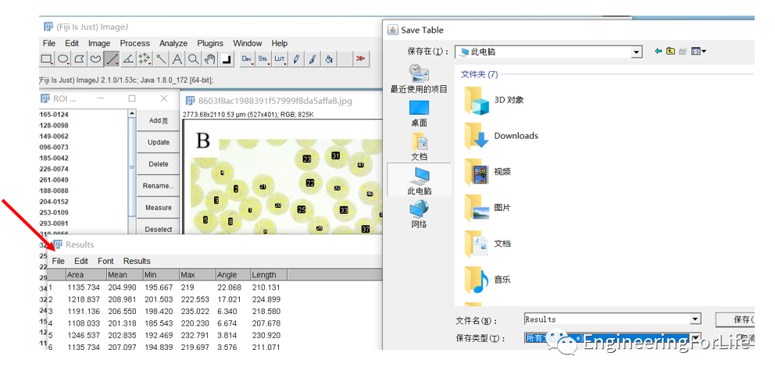Screen dimensions: 775x378
Task: Select the Flood Fill tool
Action: point(329,59)
